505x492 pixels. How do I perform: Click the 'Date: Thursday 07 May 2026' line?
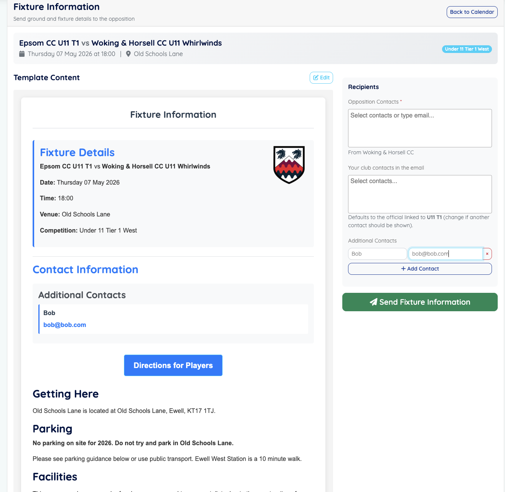pos(80,182)
